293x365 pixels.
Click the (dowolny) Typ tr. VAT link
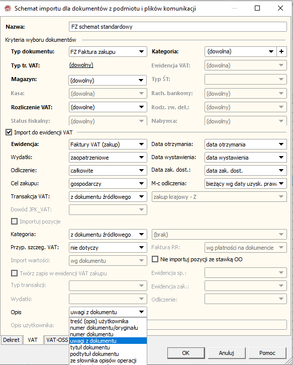(81, 65)
